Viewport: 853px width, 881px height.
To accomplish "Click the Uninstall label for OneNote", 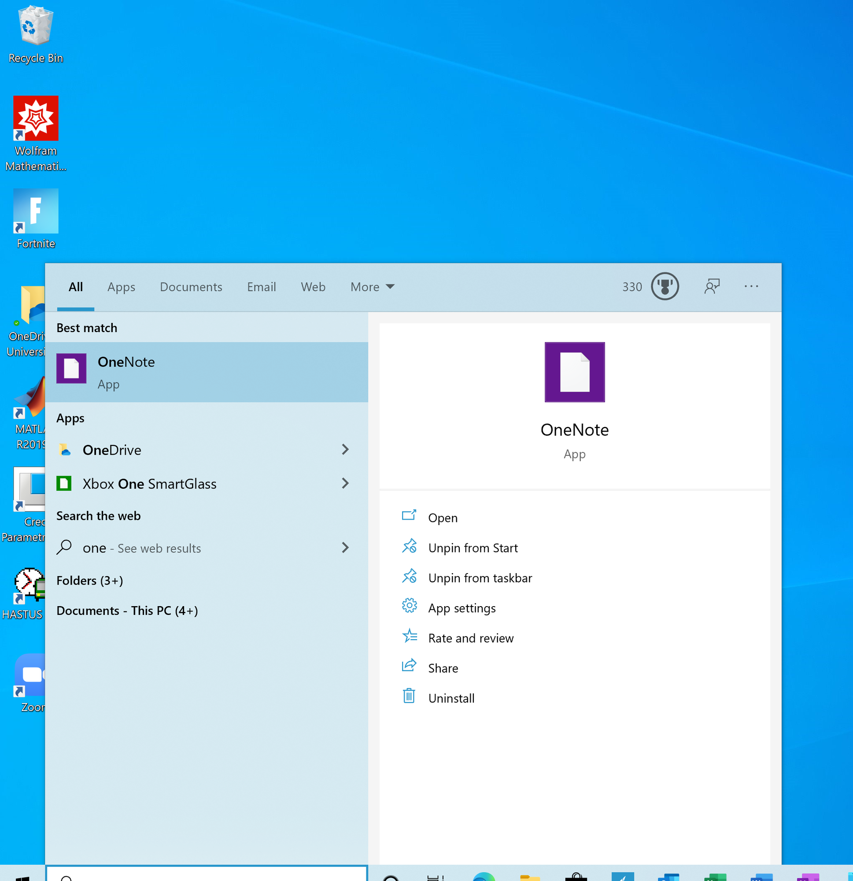I will (x=451, y=699).
